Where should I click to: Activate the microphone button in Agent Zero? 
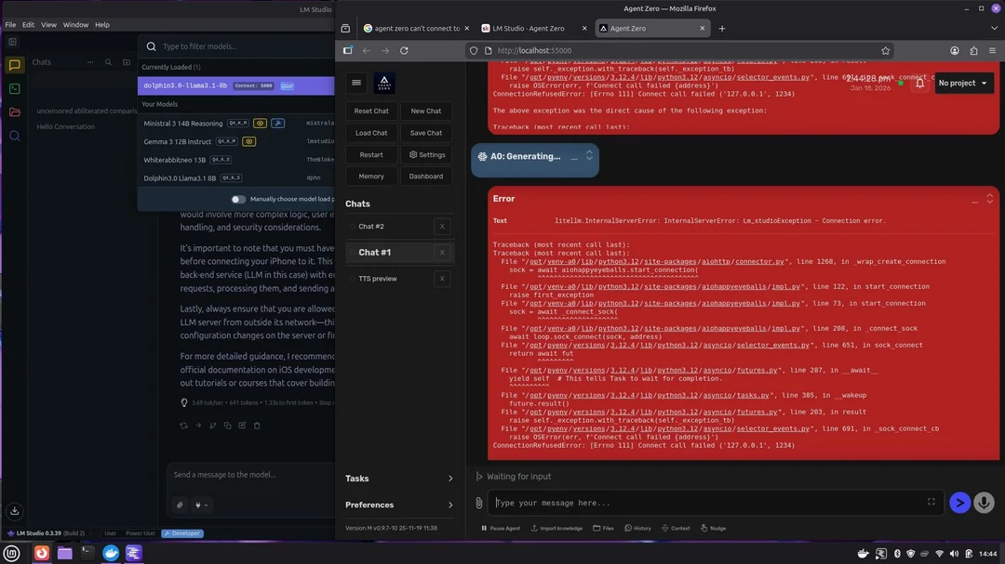(984, 503)
